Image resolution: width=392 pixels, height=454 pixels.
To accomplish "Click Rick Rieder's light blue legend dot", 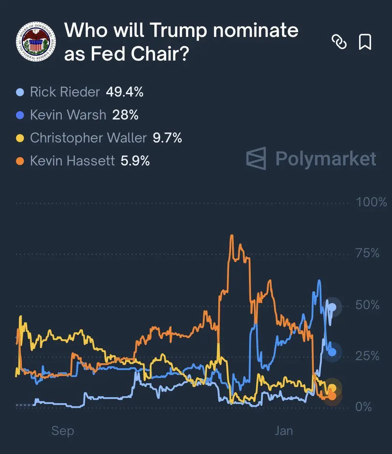I will 21,92.
